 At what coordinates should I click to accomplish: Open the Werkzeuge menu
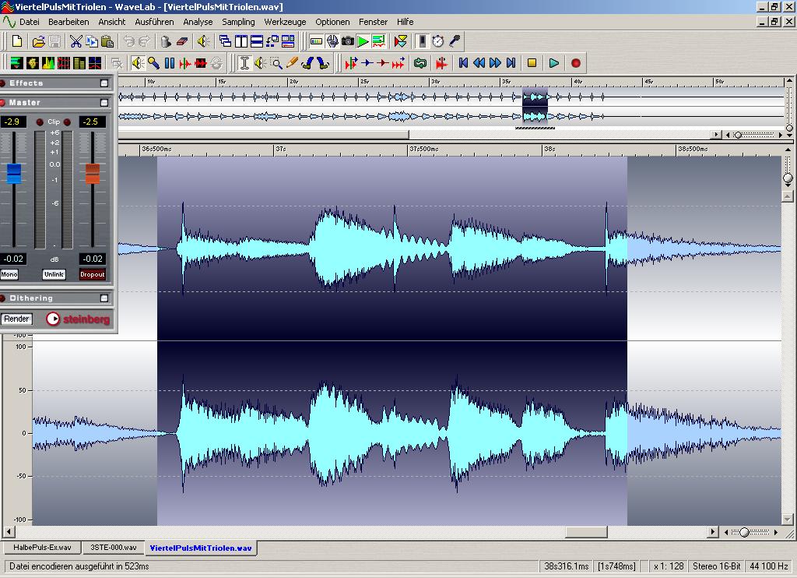285,22
